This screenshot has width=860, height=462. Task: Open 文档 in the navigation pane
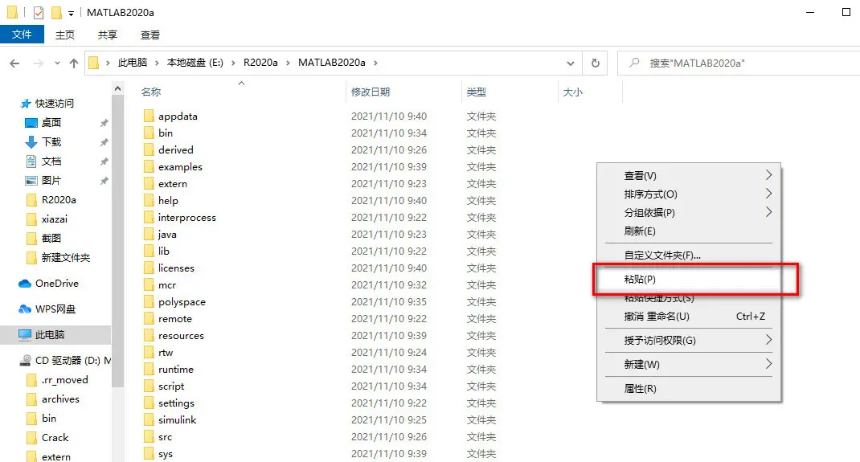(51, 161)
